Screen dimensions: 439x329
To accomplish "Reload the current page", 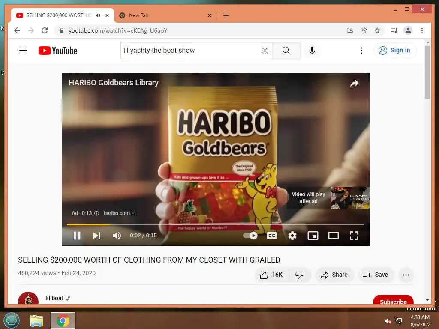I will [x=45, y=30].
